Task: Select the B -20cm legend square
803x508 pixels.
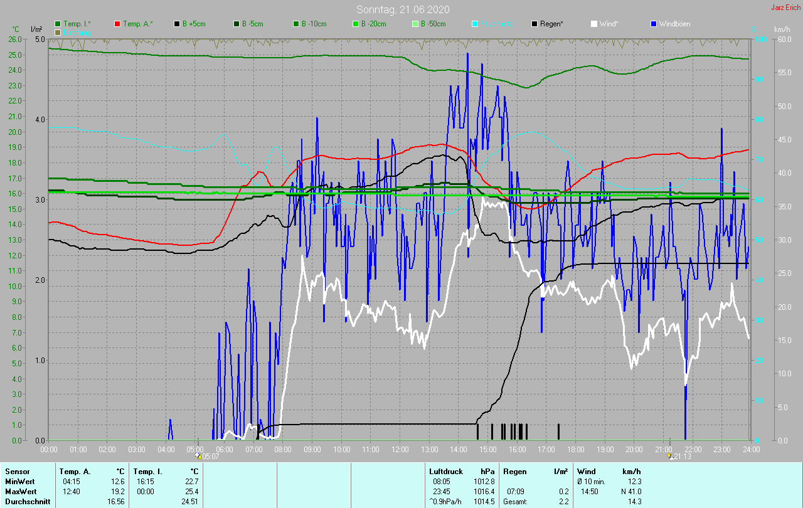Action: (x=355, y=24)
